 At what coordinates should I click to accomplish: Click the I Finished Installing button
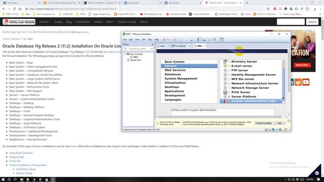coord(263,123)
